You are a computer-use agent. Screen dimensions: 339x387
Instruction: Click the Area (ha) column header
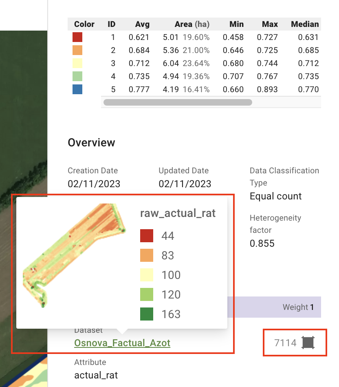tap(192, 24)
